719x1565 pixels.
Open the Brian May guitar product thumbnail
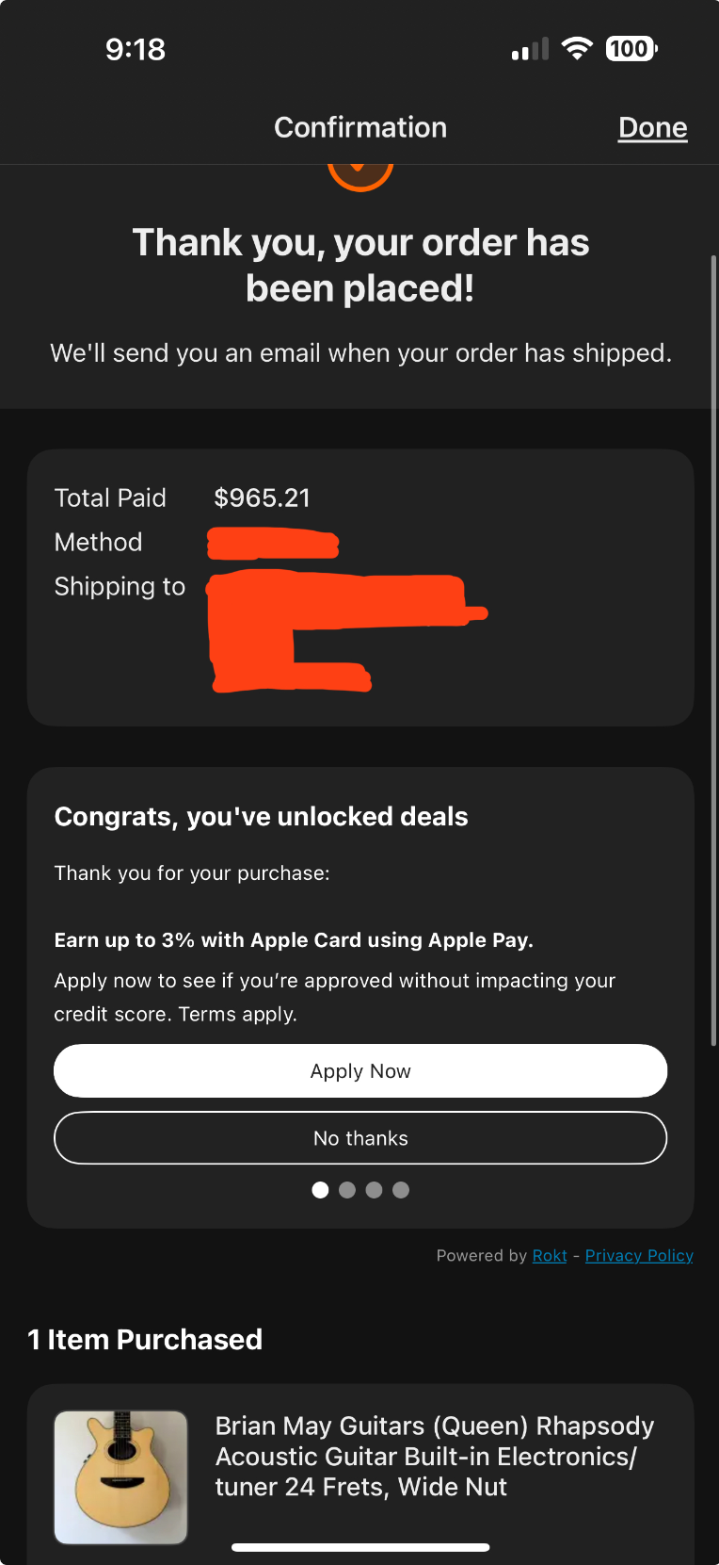point(120,1476)
